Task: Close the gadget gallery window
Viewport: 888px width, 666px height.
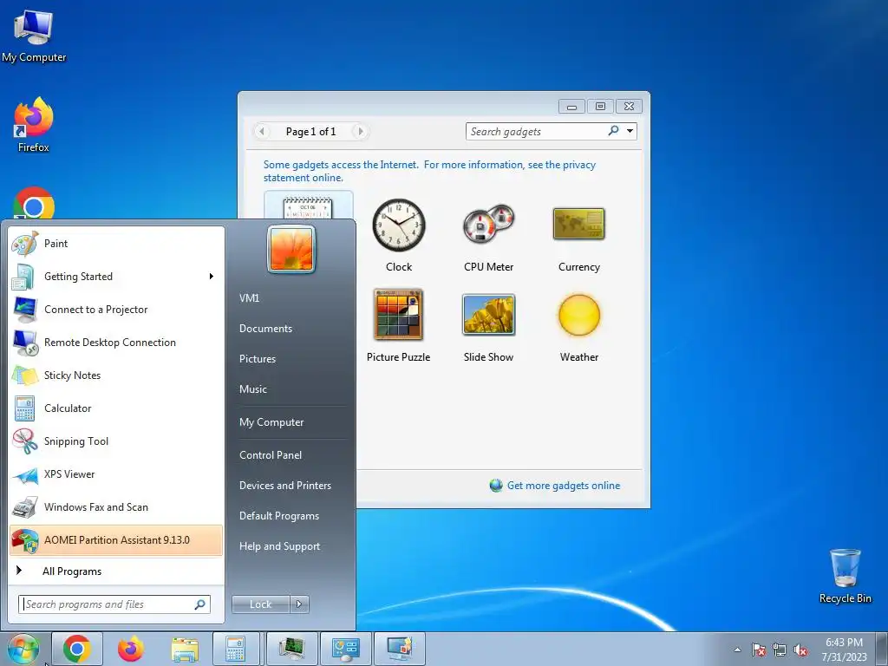Action: (x=630, y=106)
